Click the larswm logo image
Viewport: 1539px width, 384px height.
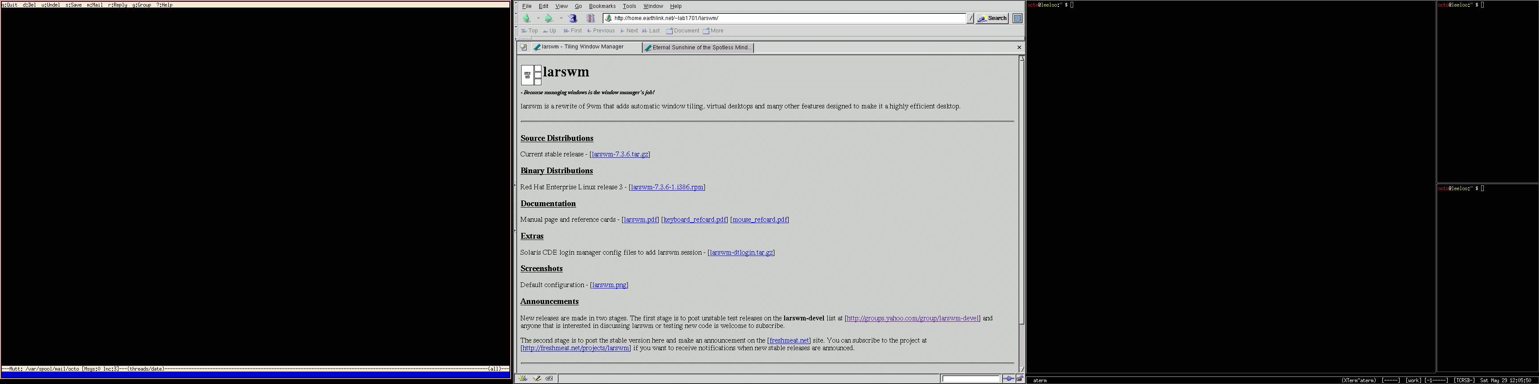point(531,75)
